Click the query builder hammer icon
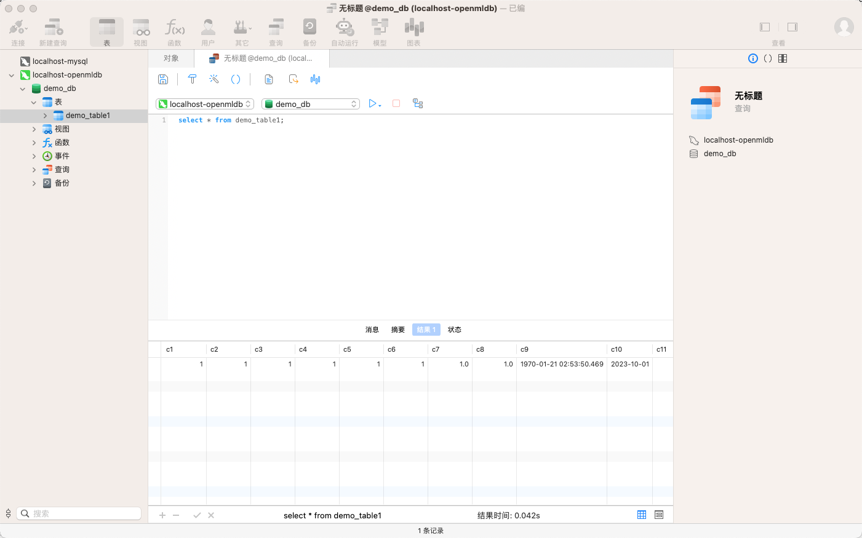The width and height of the screenshot is (862, 538). point(192,79)
